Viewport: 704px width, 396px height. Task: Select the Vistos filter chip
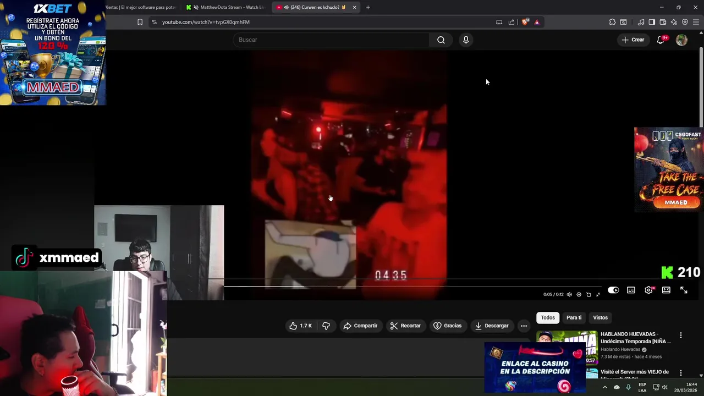click(x=600, y=317)
